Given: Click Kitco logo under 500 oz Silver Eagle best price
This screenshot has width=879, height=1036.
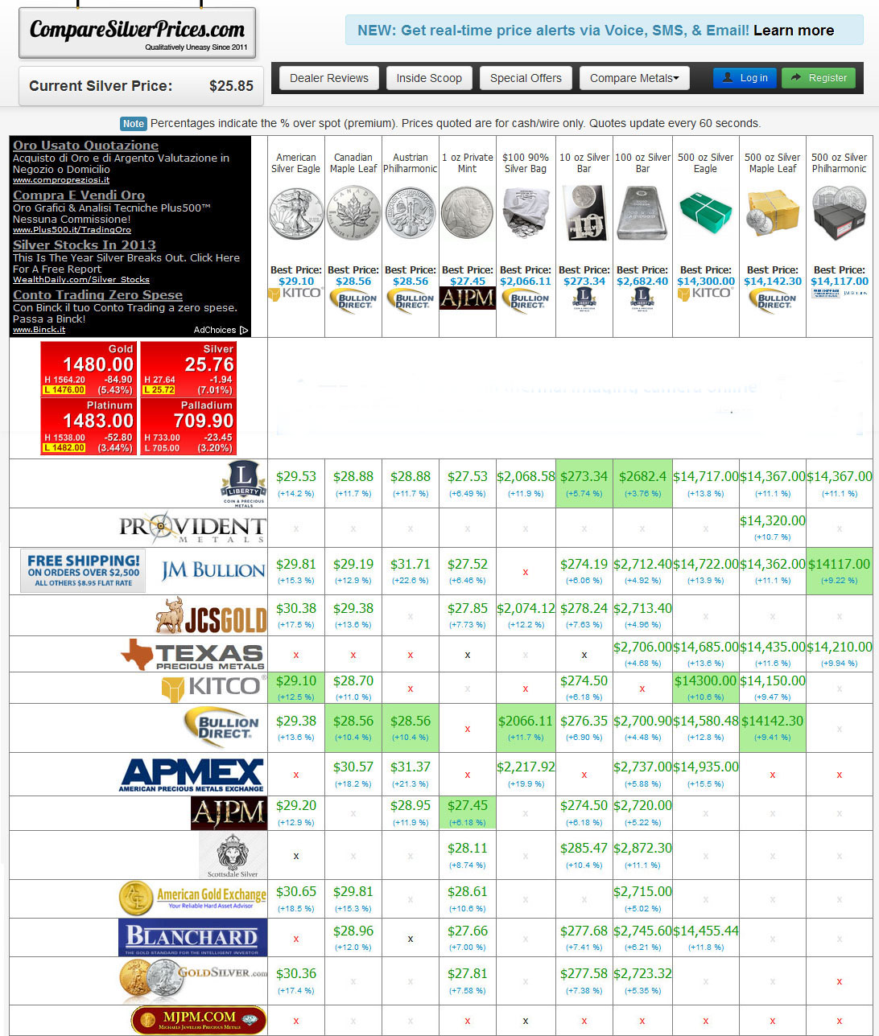Looking at the screenshot, I should click(705, 294).
